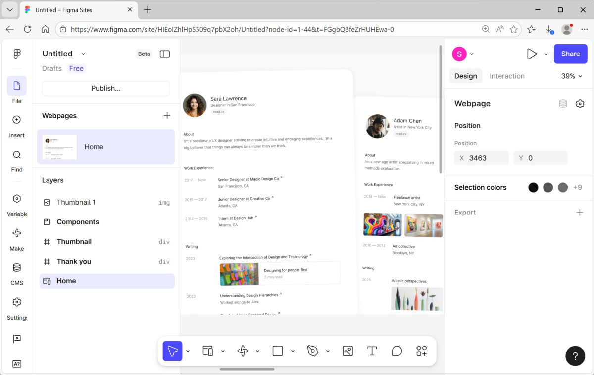This screenshot has width=594, height=375.
Task: Click the webpage settings gear icon
Action: [x=580, y=104]
